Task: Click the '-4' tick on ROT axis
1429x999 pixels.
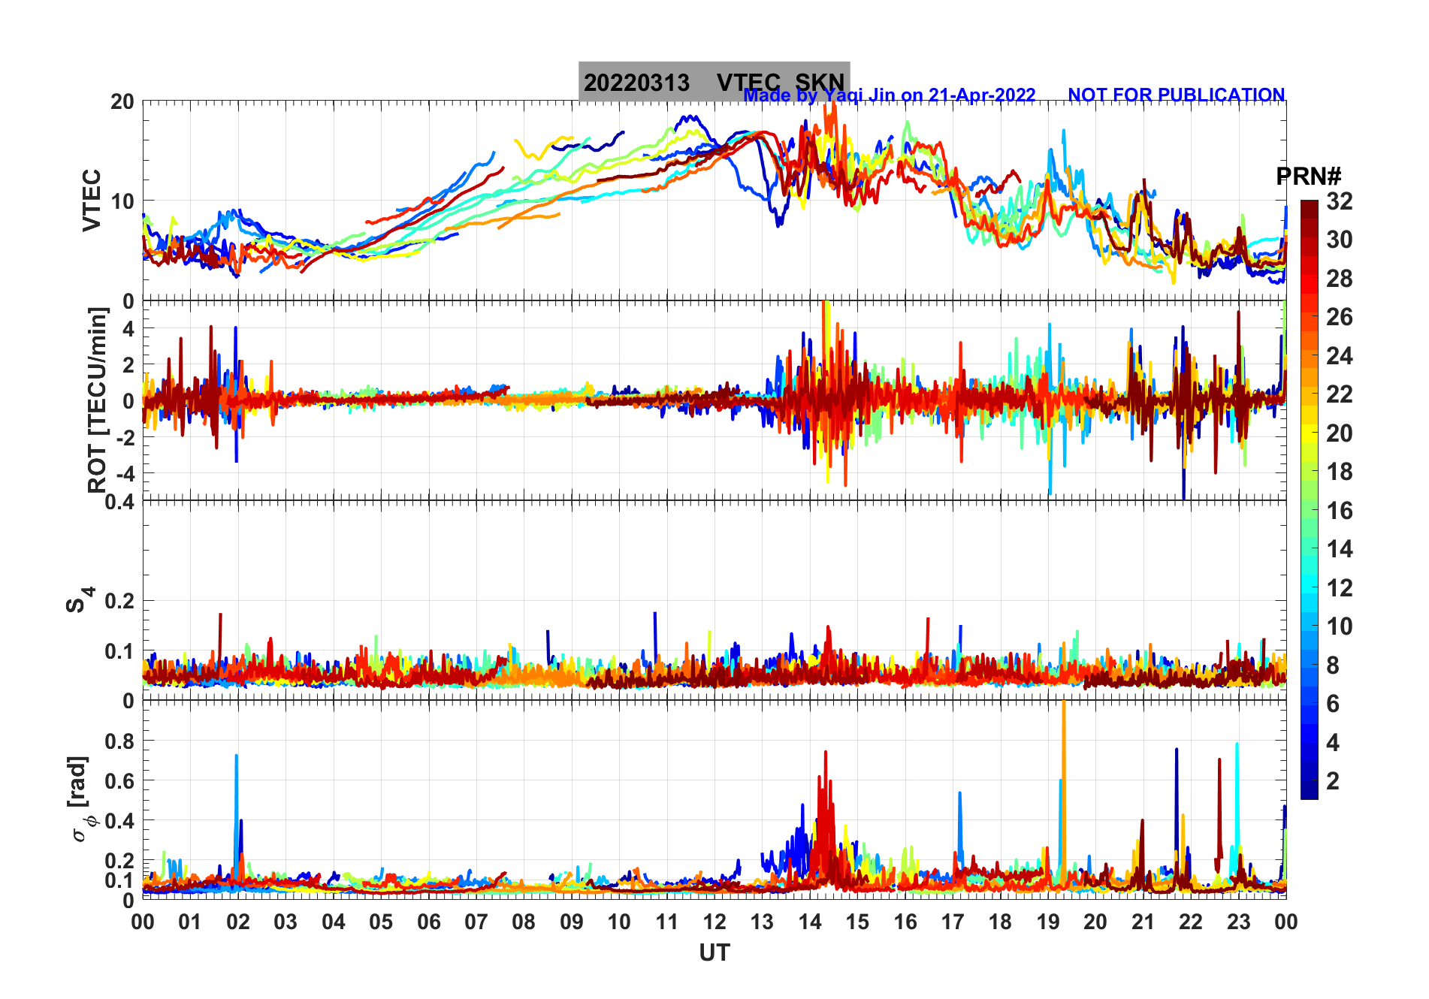Action: click(x=125, y=473)
